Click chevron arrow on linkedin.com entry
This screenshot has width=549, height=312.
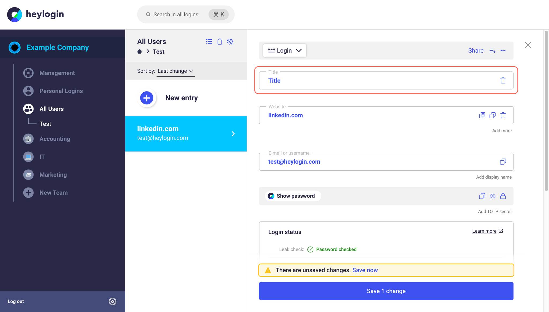[233, 134]
